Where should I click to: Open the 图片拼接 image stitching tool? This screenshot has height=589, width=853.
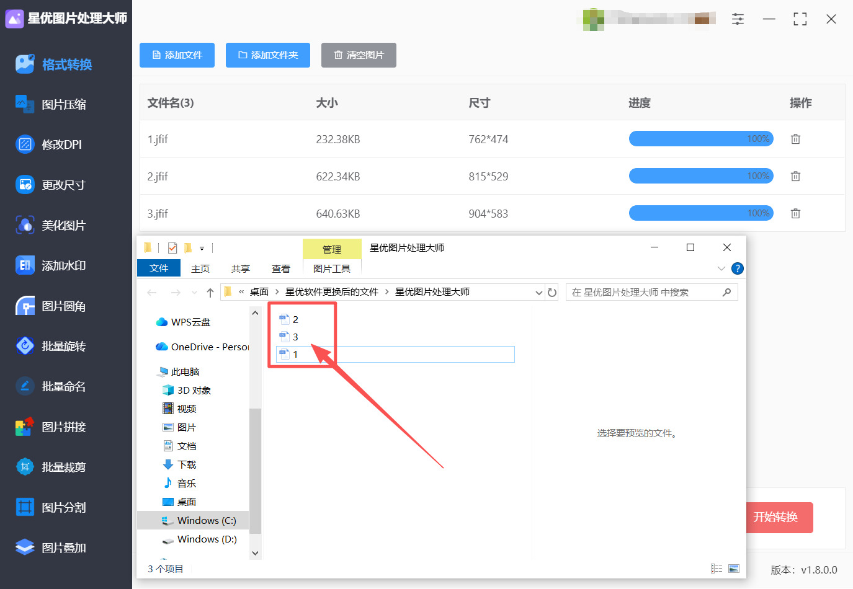51,427
